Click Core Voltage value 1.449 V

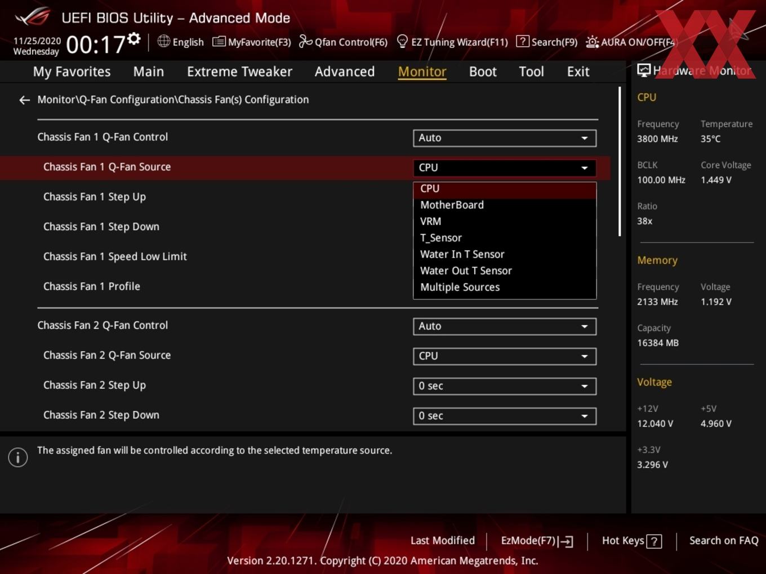716,180
